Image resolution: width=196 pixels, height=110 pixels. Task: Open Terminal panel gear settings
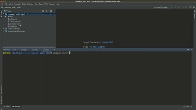(x=188, y=50)
